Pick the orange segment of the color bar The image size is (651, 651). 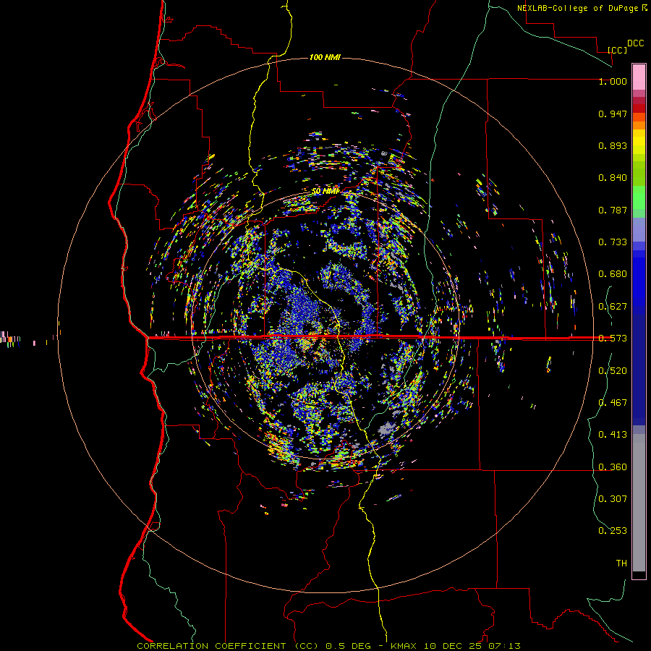click(639, 122)
